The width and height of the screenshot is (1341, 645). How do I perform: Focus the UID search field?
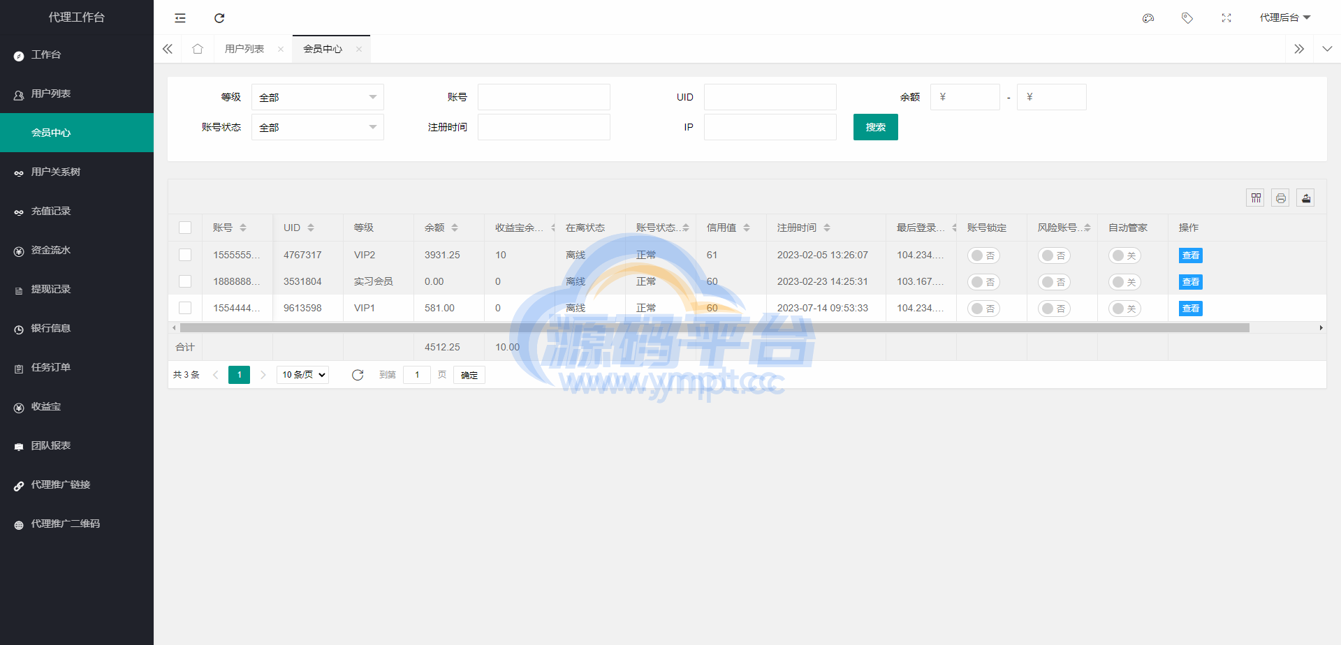pos(770,97)
